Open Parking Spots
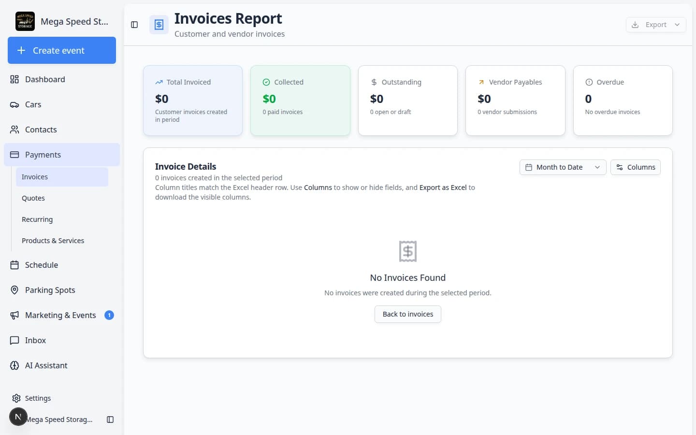Image resolution: width=696 pixels, height=435 pixels. click(62, 290)
